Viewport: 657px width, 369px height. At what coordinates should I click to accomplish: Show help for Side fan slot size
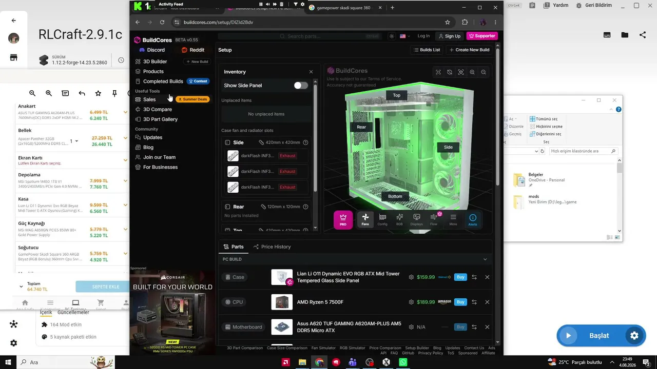305,142
